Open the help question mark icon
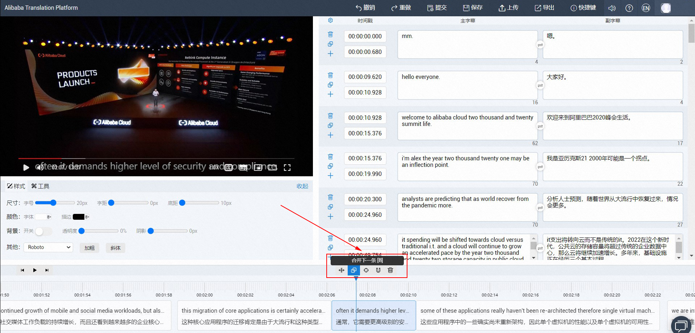Viewport: 695px width, 333px height. click(629, 8)
